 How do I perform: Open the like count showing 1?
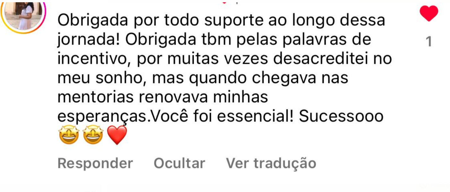point(429,42)
